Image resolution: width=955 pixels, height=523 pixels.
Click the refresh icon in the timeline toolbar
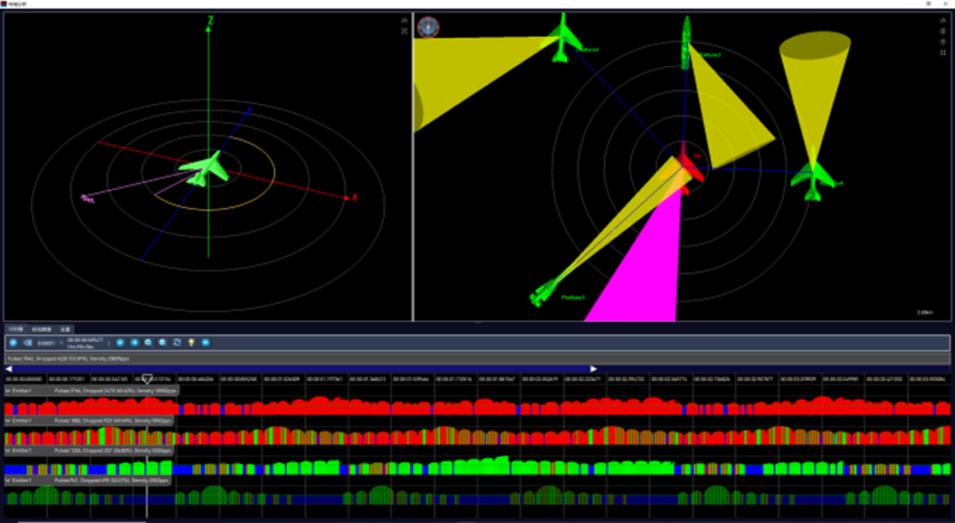177,343
